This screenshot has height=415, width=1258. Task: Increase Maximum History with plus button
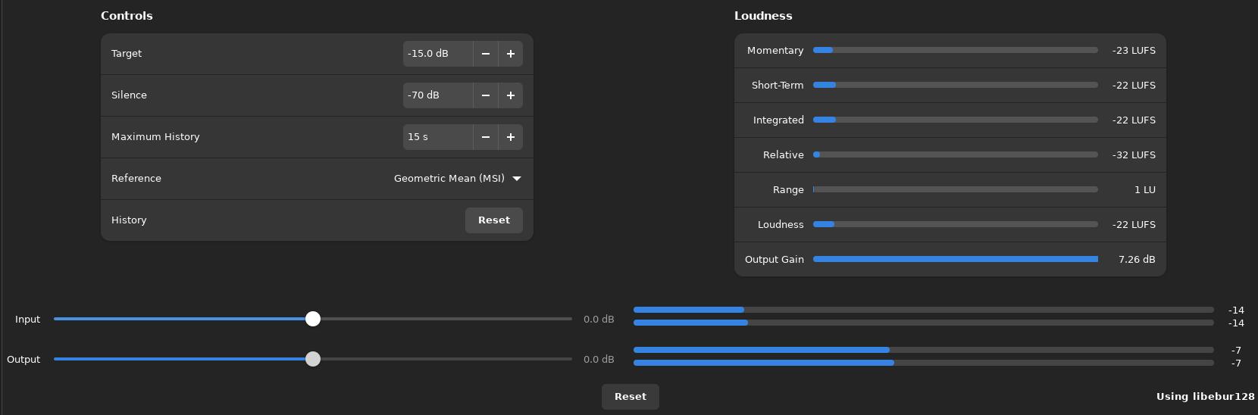pos(511,137)
